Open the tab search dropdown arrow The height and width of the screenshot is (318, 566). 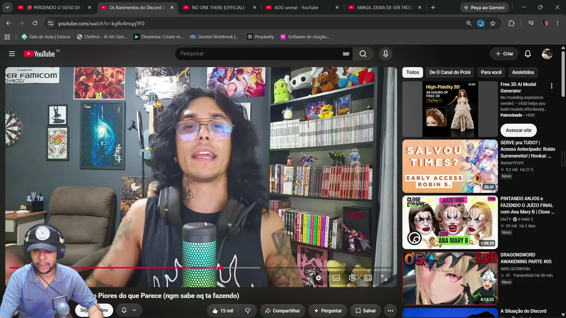tap(7, 8)
